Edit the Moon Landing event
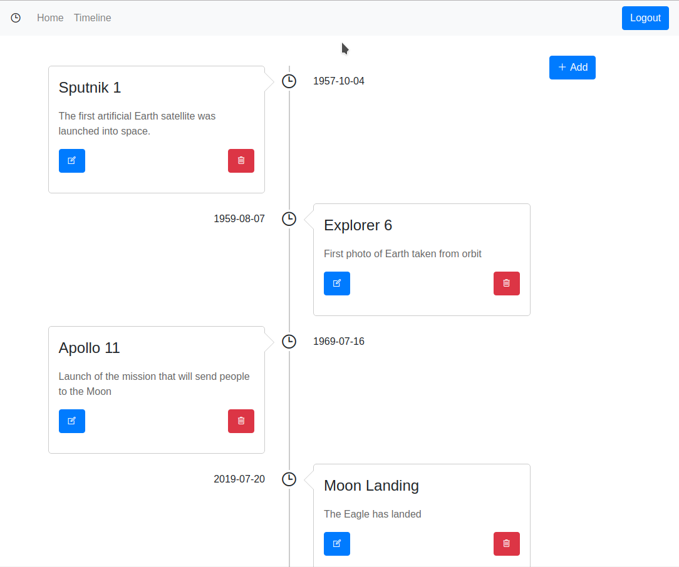Screen dimensions: 679x567 [337, 544]
